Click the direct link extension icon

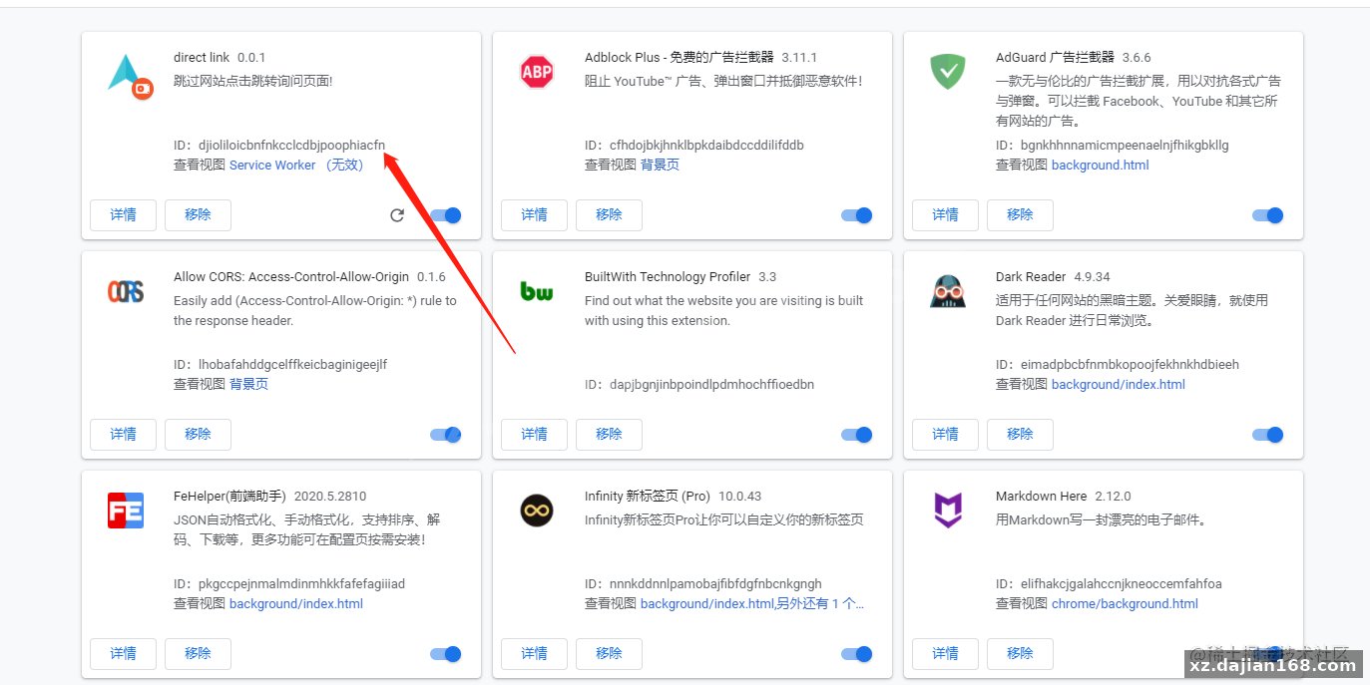point(130,76)
